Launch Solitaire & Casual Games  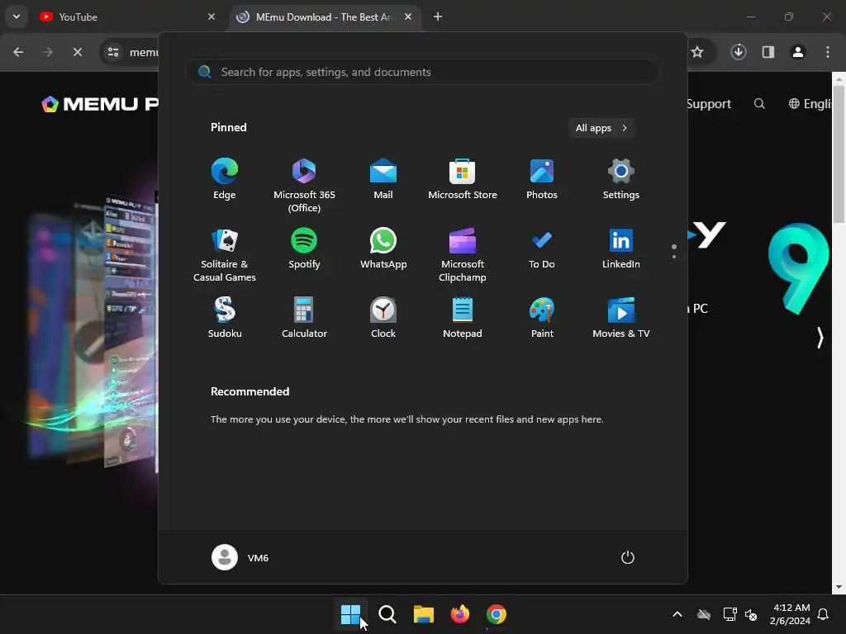(x=225, y=254)
